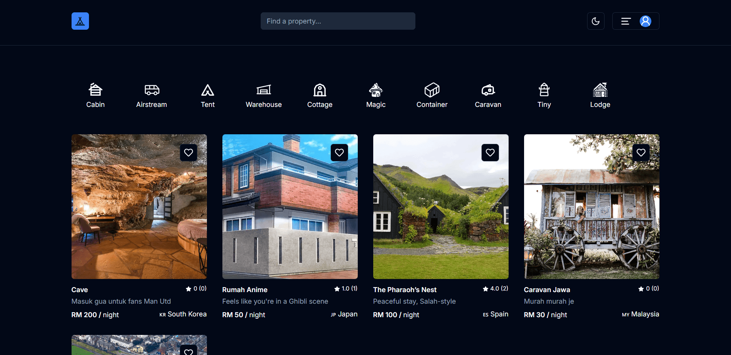This screenshot has height=355, width=731.
Task: Click 'Feels like you're in a Ghibli scene'
Action: coord(275,301)
